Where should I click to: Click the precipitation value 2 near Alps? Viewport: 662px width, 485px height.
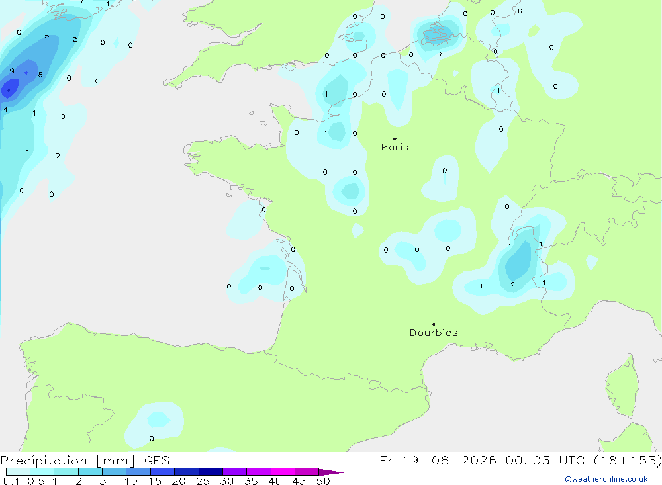513,285
